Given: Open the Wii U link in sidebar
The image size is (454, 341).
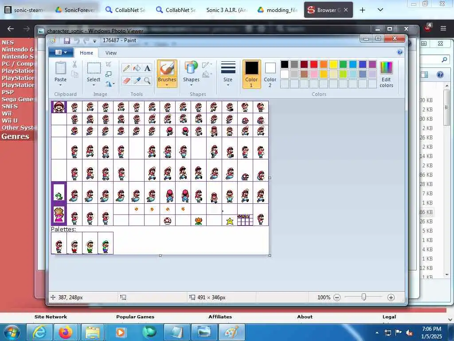Looking at the screenshot, I should [10, 120].
